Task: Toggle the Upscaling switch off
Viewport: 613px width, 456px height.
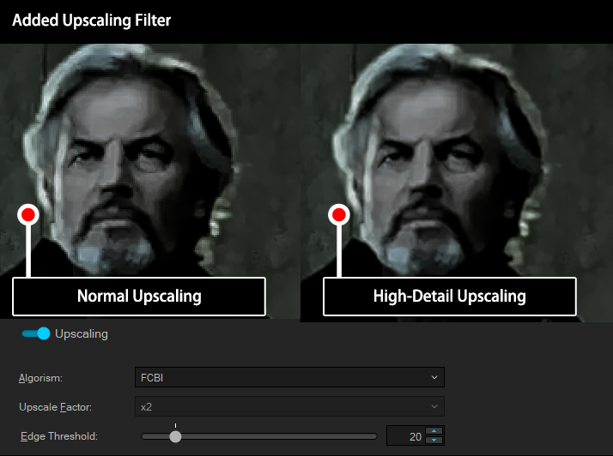Action: [36, 333]
